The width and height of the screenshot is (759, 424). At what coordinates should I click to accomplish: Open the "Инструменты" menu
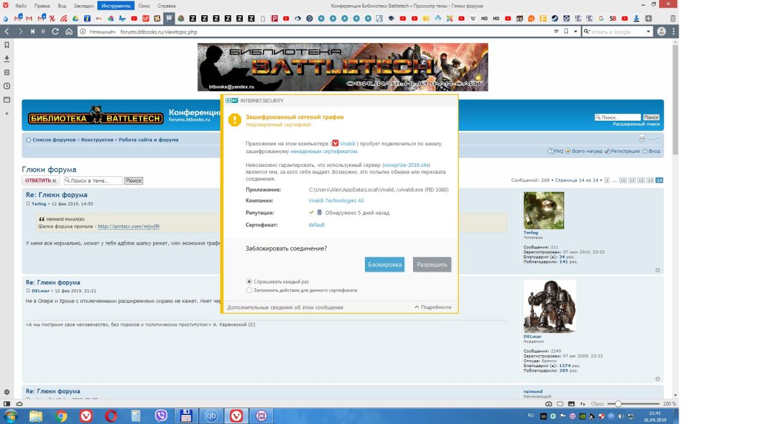pyautogui.click(x=116, y=6)
